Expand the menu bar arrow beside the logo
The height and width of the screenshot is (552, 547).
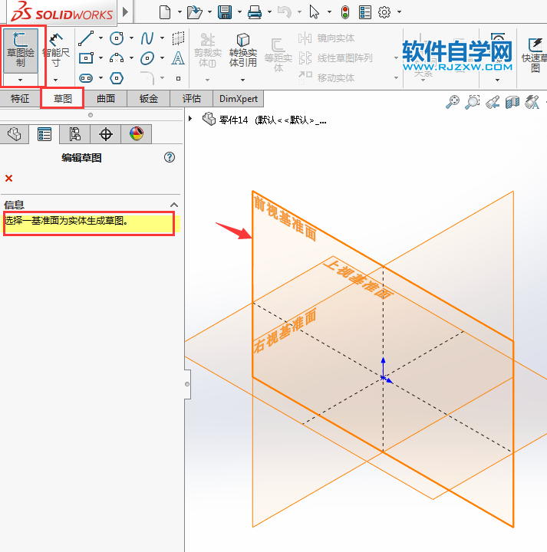pyautogui.click(x=125, y=12)
